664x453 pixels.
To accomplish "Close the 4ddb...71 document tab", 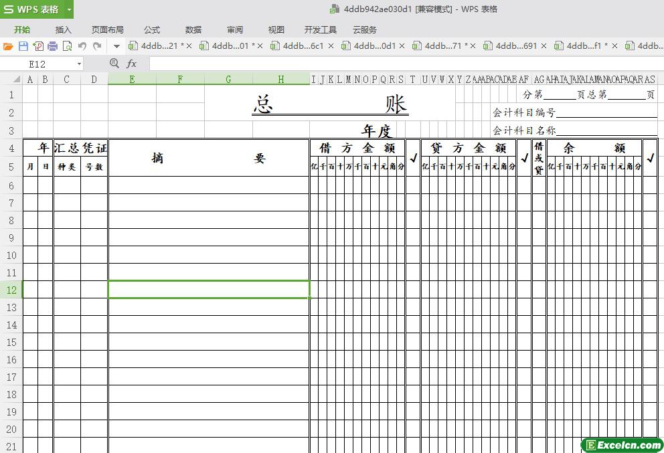I will pos(473,46).
